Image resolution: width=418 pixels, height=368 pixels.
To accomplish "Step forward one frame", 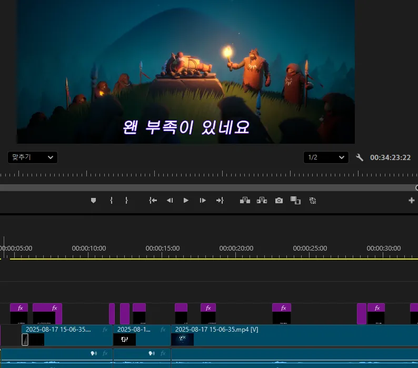I will pos(203,201).
